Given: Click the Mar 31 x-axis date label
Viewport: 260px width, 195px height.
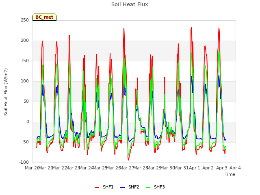Looking at the screenshot, I should pyautogui.click(x=182, y=168).
